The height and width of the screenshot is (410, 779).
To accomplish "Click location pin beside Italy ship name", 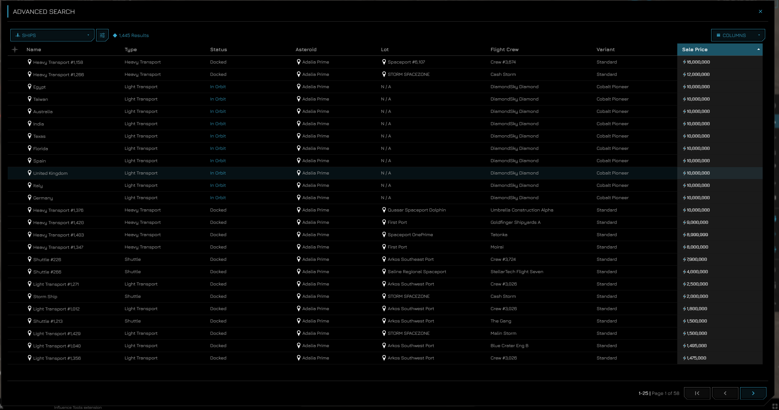I will point(30,185).
